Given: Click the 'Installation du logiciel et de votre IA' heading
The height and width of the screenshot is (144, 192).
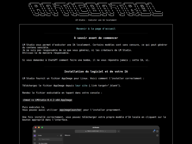Looking at the screenshot, I should 96,71.
